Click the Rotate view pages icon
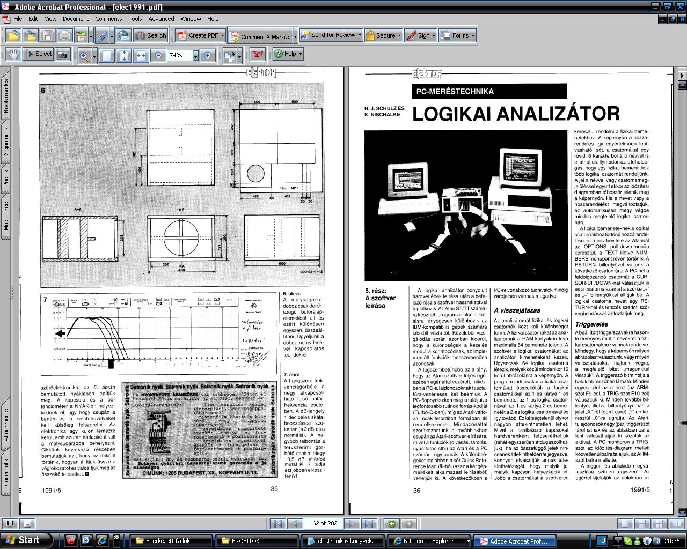 click(x=229, y=55)
